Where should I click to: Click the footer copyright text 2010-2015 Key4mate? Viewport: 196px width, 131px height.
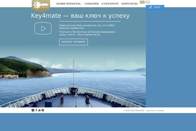[x=134, y=111]
